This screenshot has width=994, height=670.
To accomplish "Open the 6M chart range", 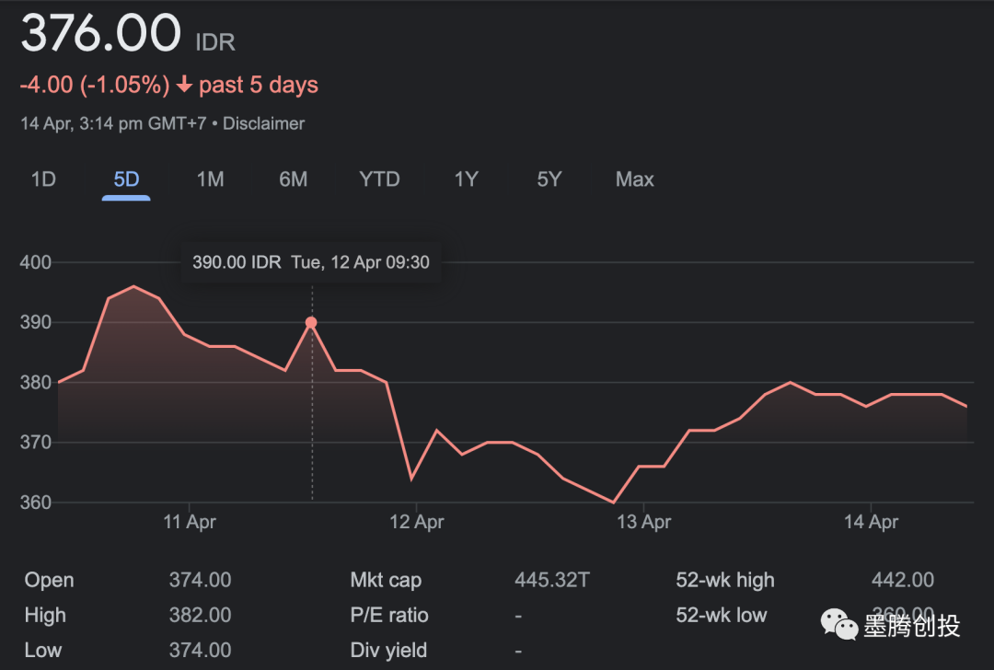I will tap(293, 179).
